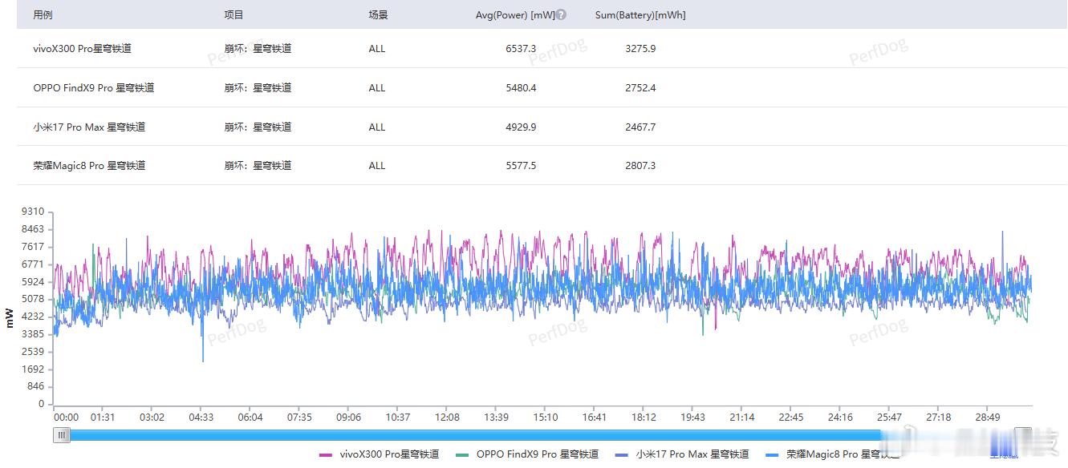Click the 2539 y-axis label
Viewport: 1068px width, 468px height.
pyautogui.click(x=34, y=353)
